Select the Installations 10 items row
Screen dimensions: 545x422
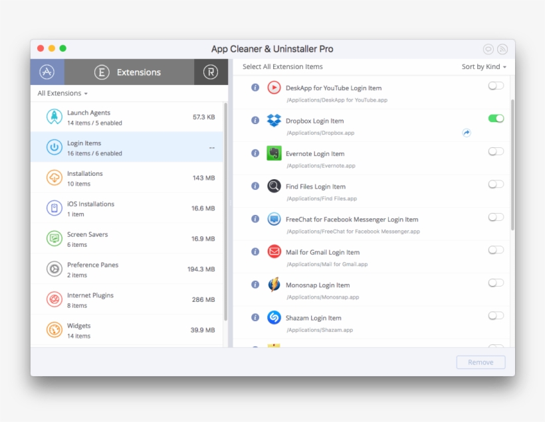point(127,178)
